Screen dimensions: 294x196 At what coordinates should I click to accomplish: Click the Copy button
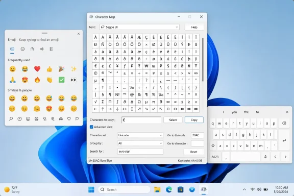(194, 120)
